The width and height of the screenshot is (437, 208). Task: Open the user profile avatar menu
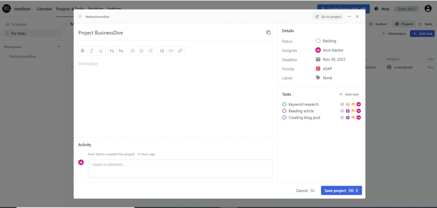tap(428, 9)
